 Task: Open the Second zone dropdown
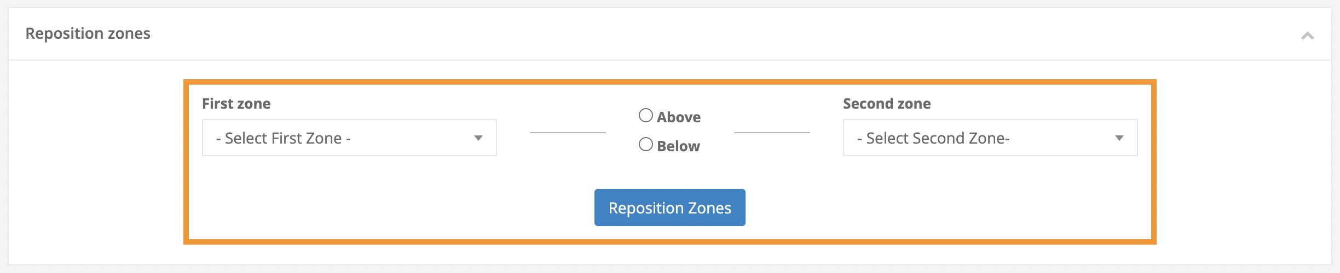[990, 138]
